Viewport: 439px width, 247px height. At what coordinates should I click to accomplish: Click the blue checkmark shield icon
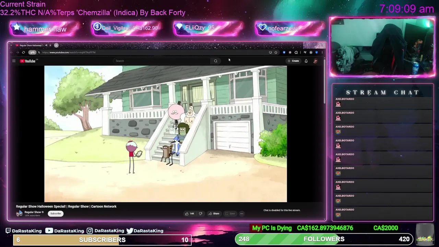(316, 52)
